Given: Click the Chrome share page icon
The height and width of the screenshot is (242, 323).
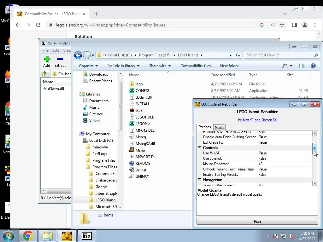Looking at the screenshot, I should [x=272, y=25].
